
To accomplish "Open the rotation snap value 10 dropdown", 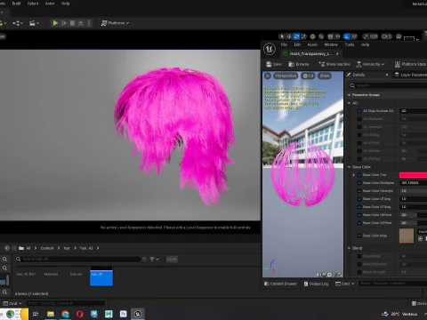I will [354, 36].
